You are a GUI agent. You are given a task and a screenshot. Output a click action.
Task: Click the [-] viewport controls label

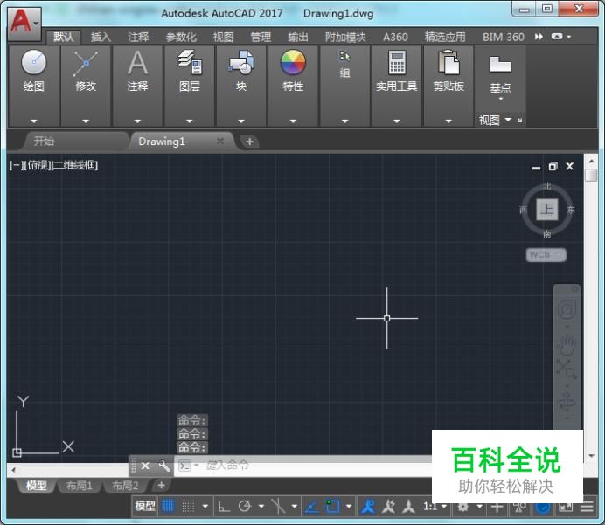pos(16,165)
